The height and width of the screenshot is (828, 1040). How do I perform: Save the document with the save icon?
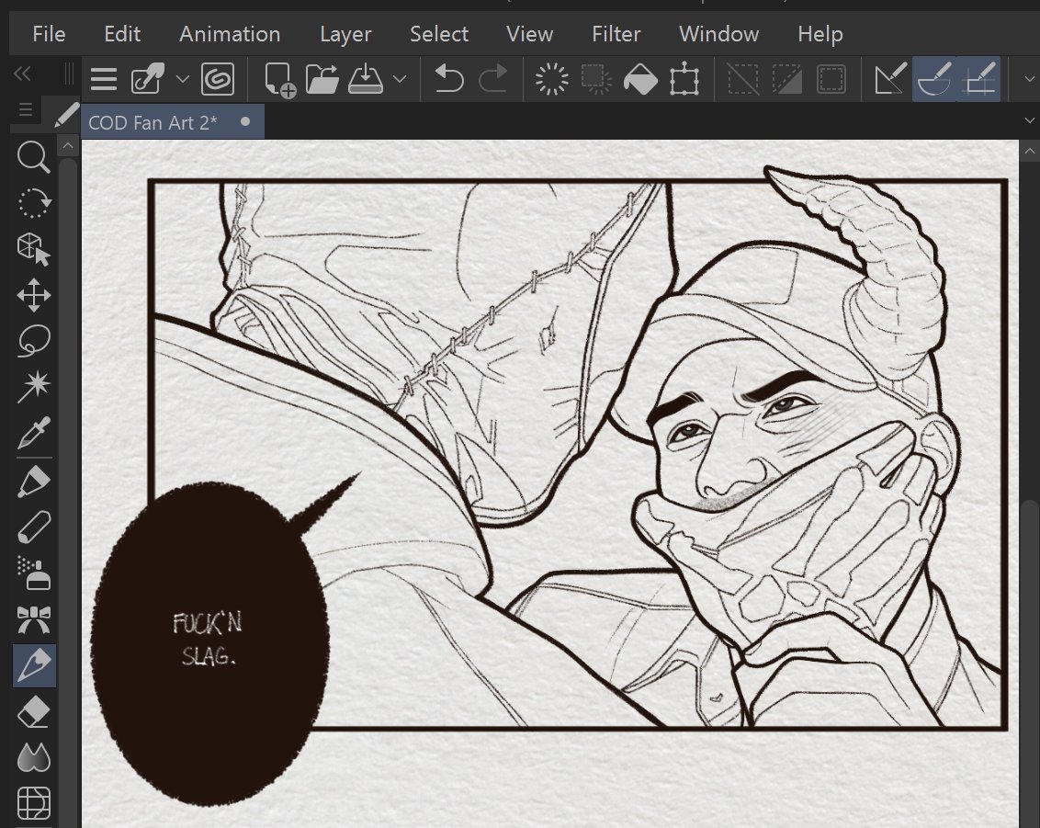coord(366,80)
